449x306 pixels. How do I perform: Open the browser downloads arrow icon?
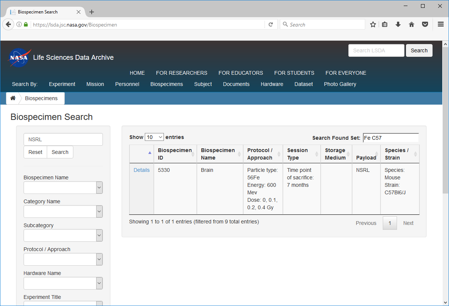[398, 25]
